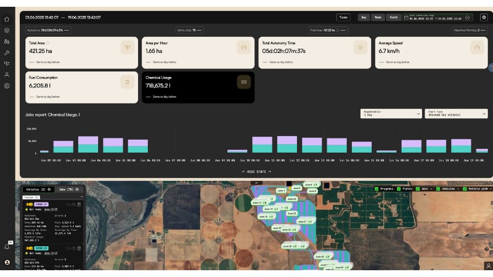Click the yellow tractor icon of the purple vehicle
Image resolution: width=493 pixels, height=277 pixels.
coord(30,204)
